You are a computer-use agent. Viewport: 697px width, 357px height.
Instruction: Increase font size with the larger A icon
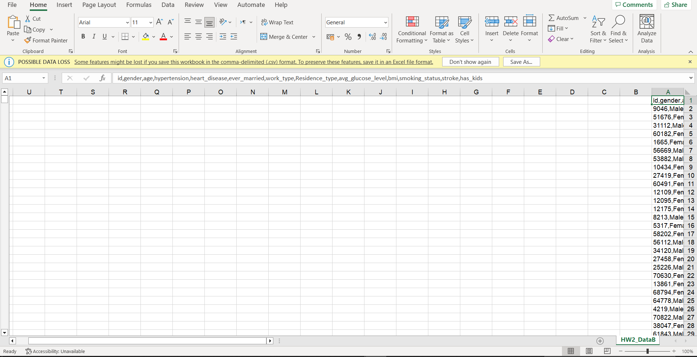(159, 22)
